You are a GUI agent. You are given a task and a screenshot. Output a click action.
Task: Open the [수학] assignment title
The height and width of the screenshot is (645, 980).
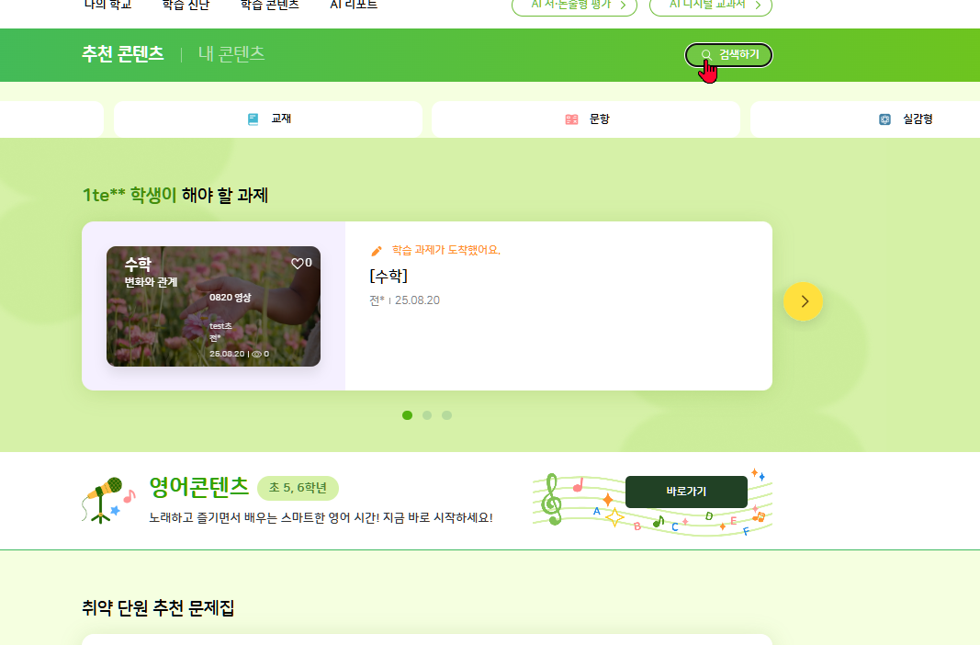tap(389, 276)
